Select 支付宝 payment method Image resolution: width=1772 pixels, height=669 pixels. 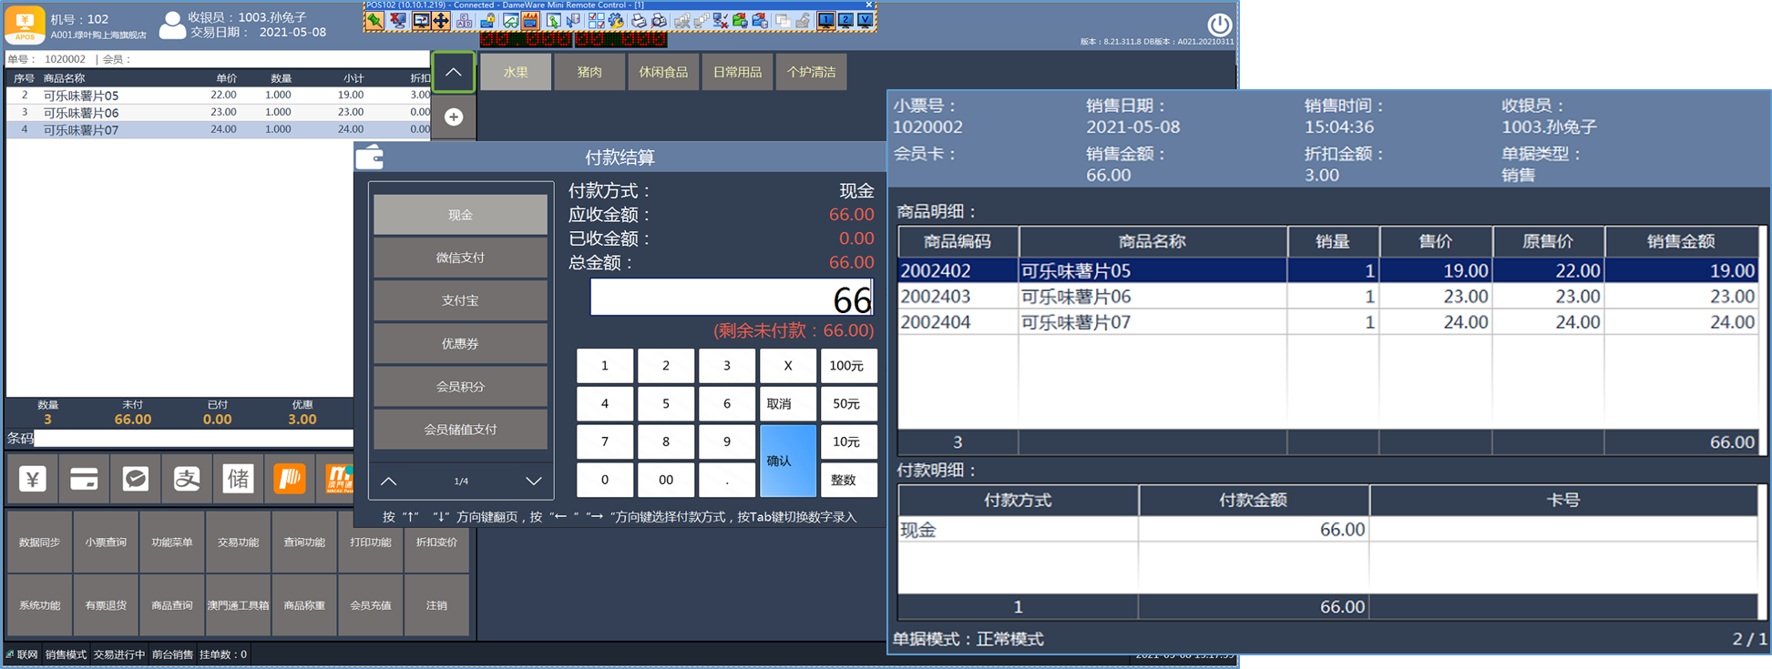click(x=460, y=300)
